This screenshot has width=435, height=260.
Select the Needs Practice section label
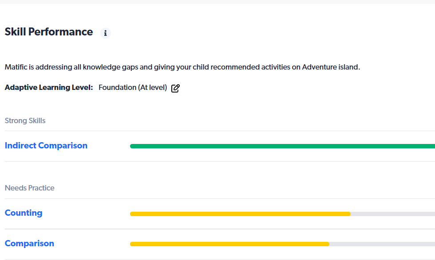(x=30, y=188)
